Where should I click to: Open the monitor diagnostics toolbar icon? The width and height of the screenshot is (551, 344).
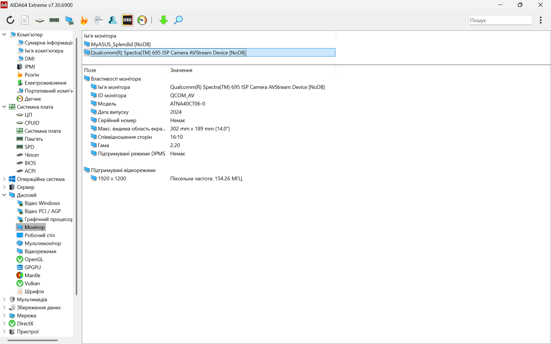click(x=69, y=20)
